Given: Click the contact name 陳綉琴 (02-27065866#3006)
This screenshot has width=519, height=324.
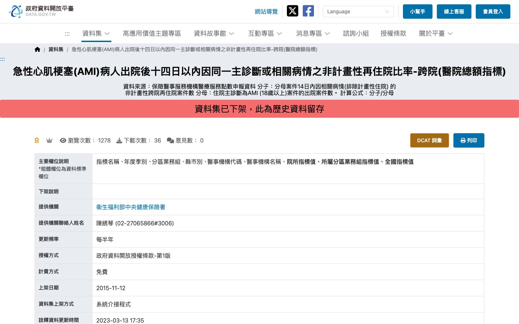Looking at the screenshot, I should (135, 223).
